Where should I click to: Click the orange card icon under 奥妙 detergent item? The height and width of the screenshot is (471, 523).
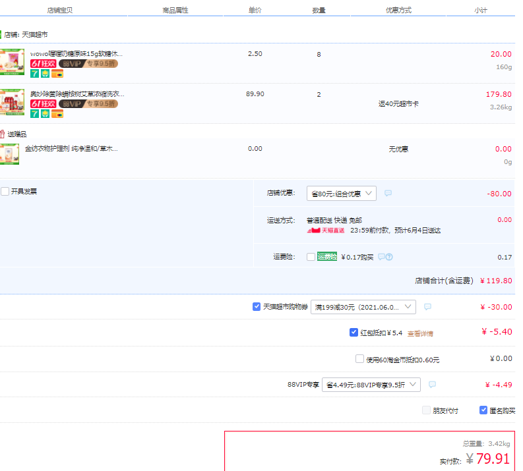(x=57, y=114)
